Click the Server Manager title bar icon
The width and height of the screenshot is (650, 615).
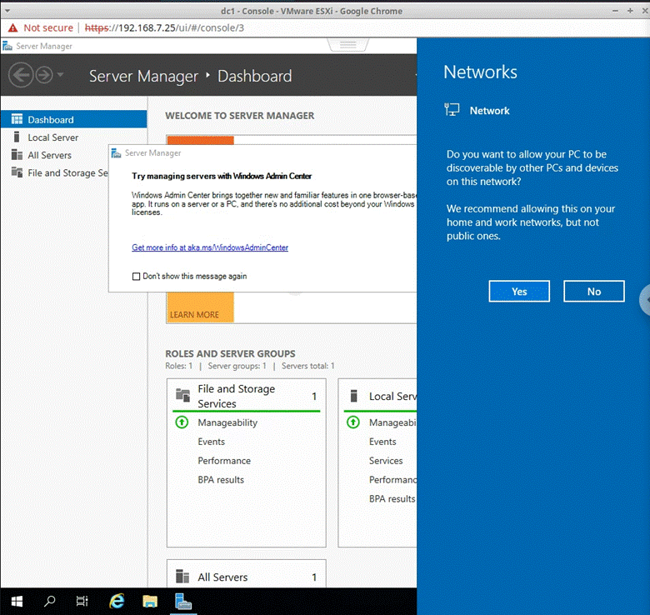tap(7, 46)
